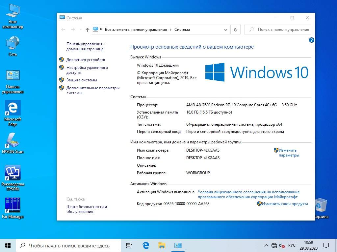Viewport: 337px width, 252px height.
Task: Open the taskbar clock and date
Action: [x=309, y=245]
